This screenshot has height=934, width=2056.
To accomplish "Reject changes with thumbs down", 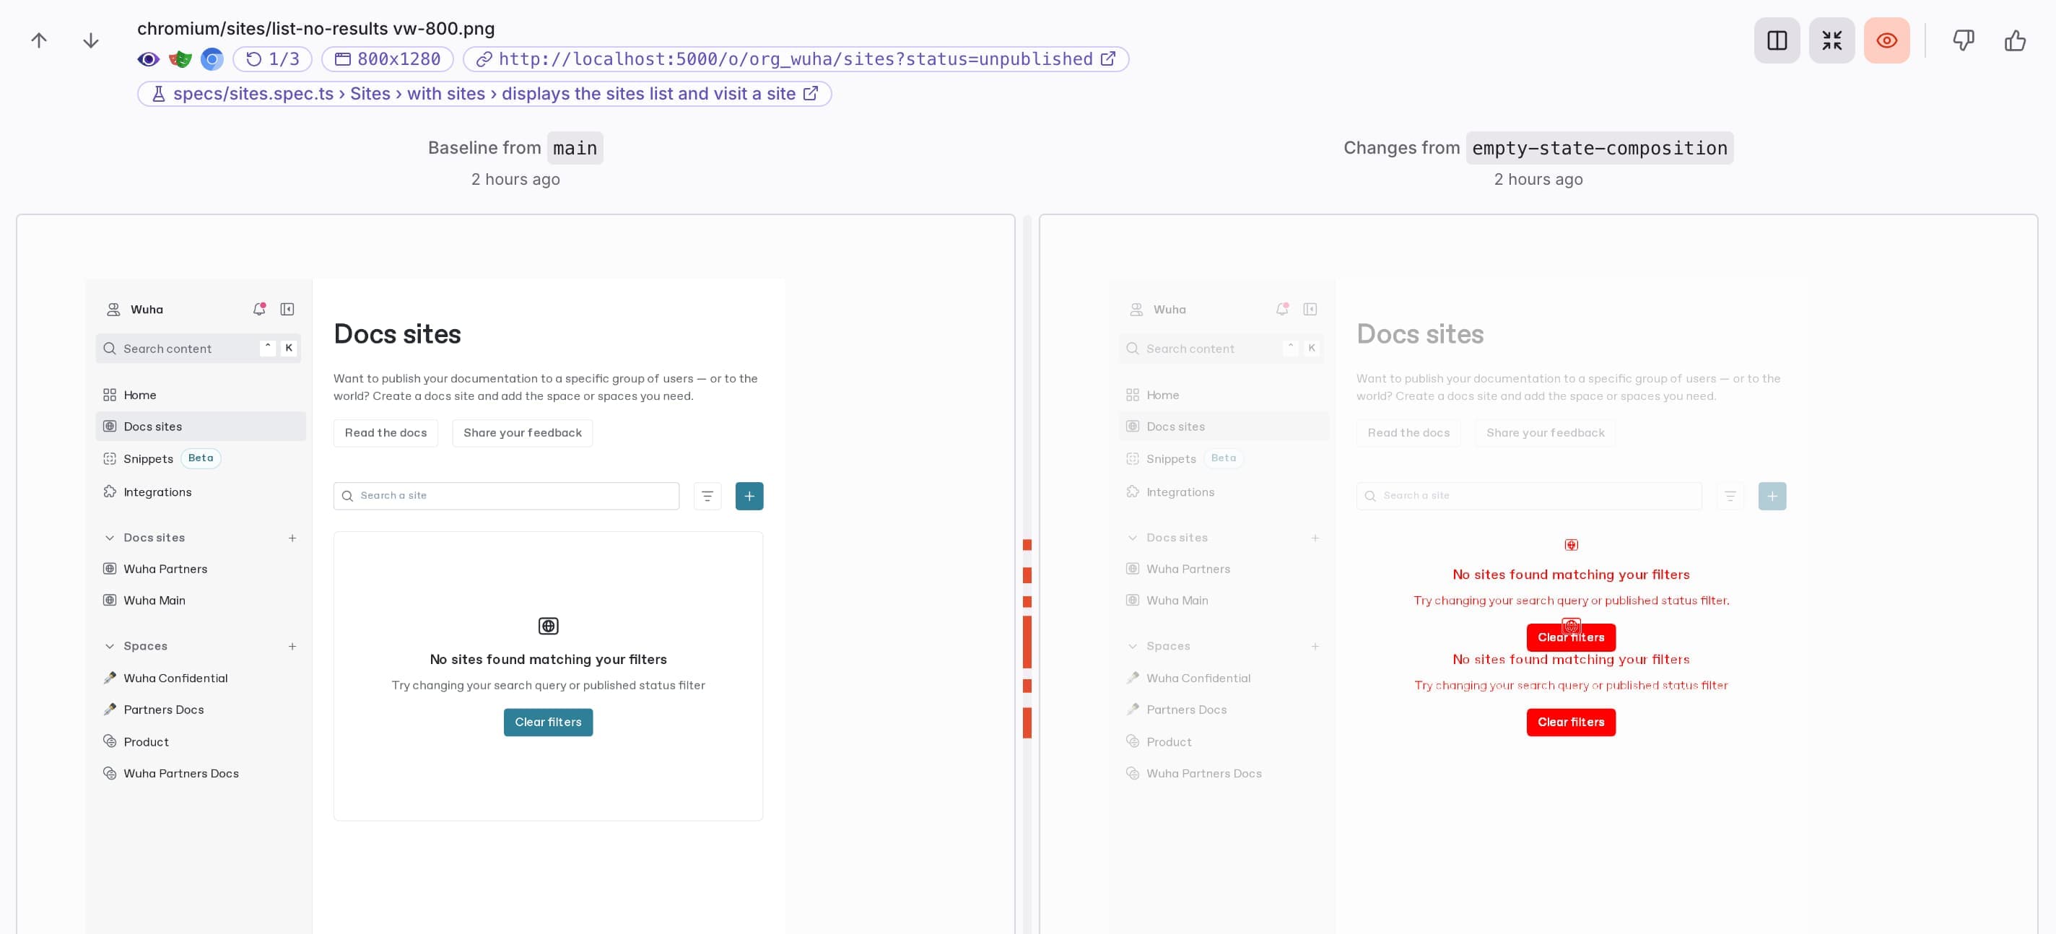I will [x=1964, y=40].
